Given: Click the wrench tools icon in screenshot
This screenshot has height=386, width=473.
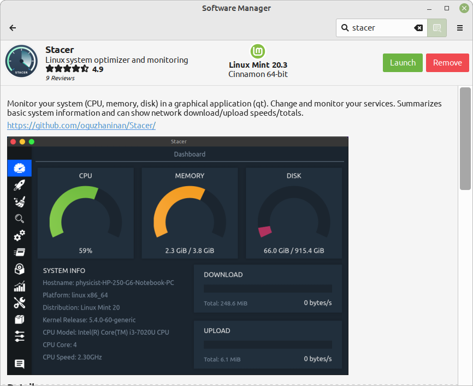Looking at the screenshot, I should tap(19, 302).
